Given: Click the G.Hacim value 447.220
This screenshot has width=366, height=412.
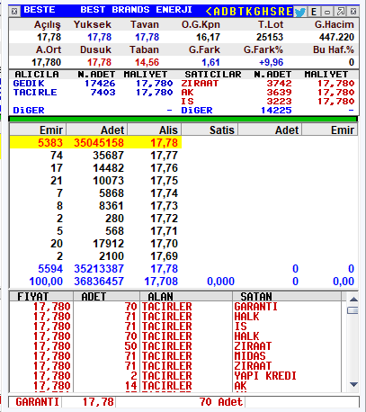Looking at the screenshot, I should (336, 37).
